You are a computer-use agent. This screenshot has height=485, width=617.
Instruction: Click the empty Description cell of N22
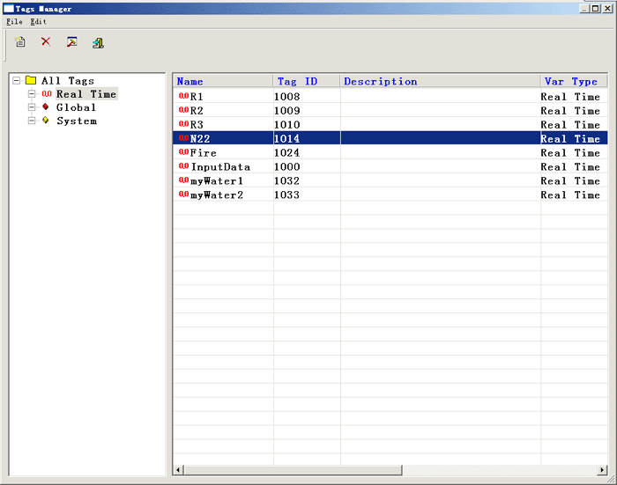[x=441, y=138]
